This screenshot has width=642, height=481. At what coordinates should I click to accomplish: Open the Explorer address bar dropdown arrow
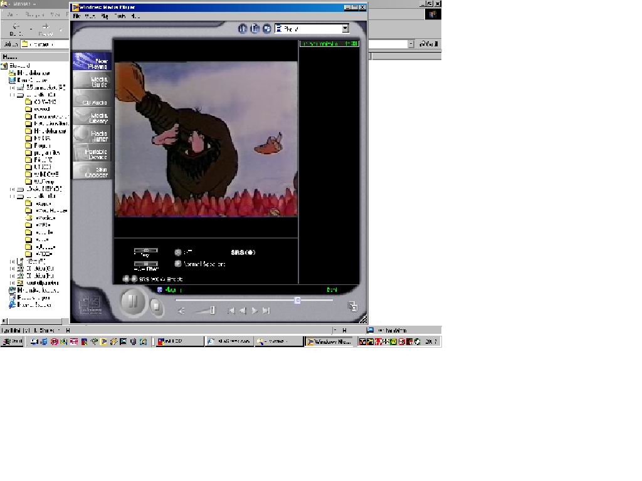pyautogui.click(x=411, y=44)
